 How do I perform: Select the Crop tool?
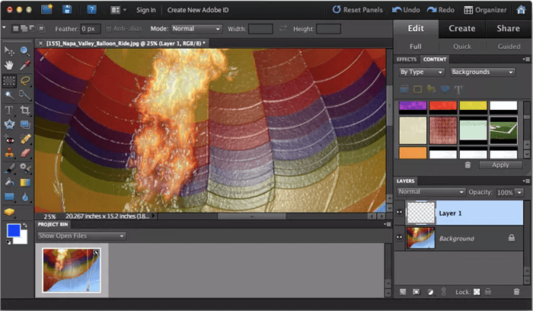[25, 110]
